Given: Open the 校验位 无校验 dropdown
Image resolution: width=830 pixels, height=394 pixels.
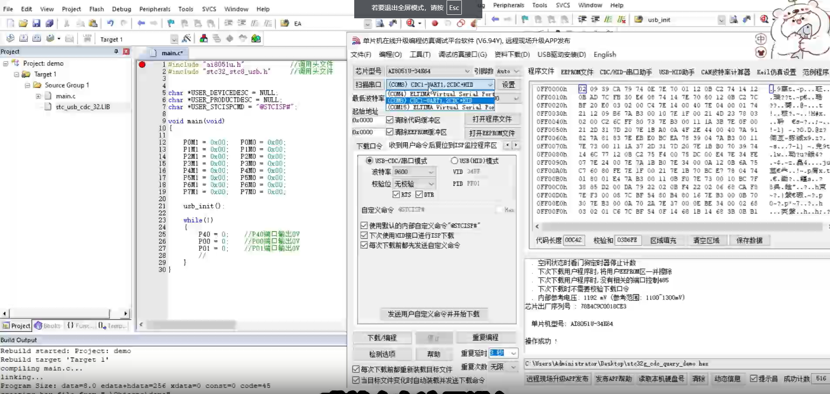Looking at the screenshot, I should click(414, 184).
